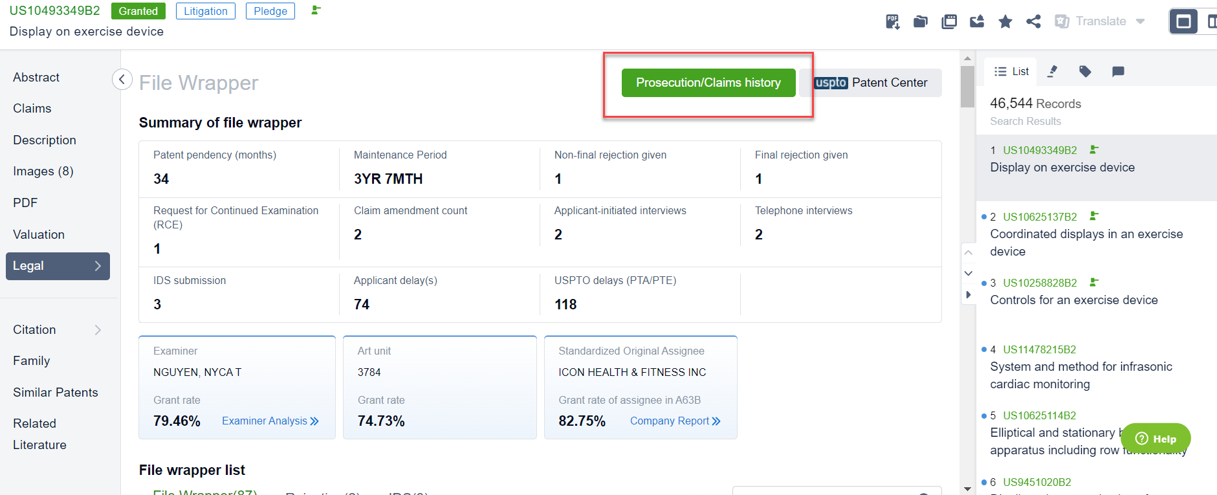Open the highlighter panel icon
The width and height of the screenshot is (1217, 495).
pos(1053,71)
